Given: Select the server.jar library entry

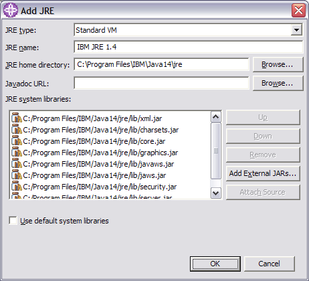Looking at the screenshot, I should click(x=97, y=197).
